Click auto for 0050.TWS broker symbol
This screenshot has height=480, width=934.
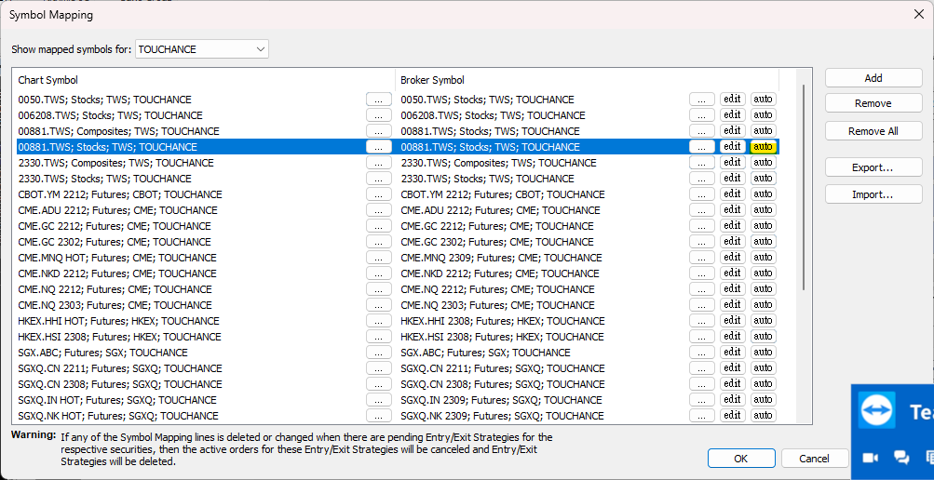click(763, 100)
